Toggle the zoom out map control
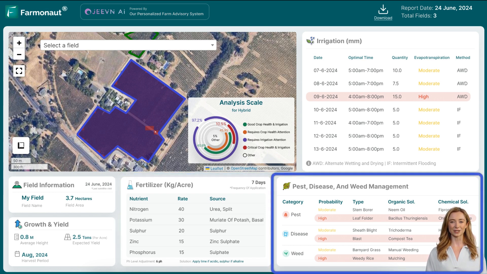 (x=19, y=54)
